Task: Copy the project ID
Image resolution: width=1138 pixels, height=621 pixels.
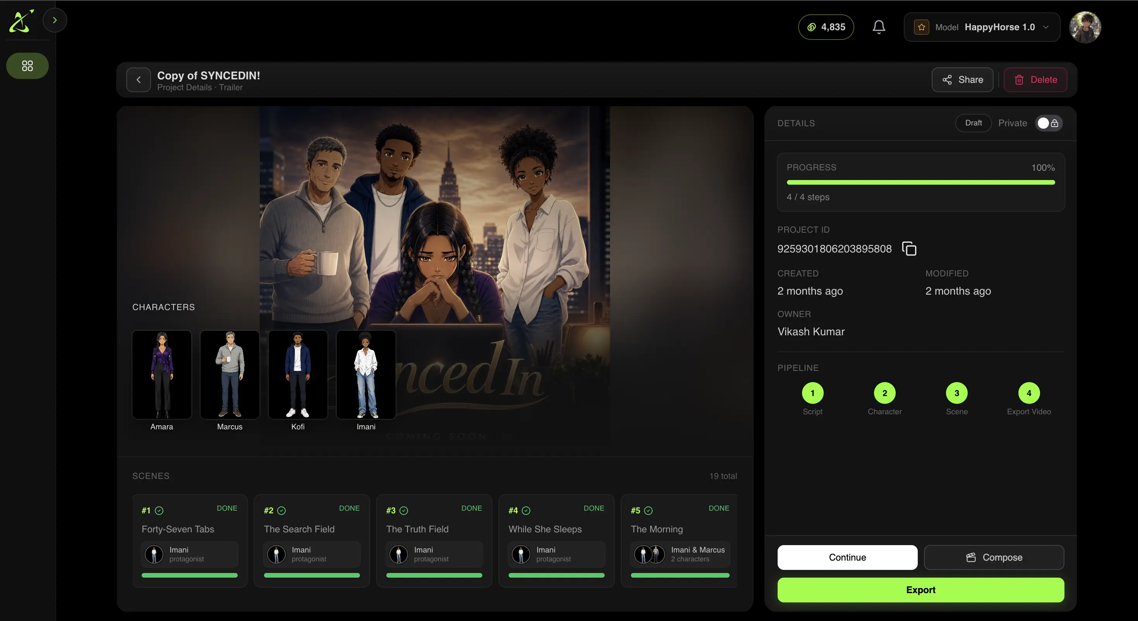Action: point(909,249)
